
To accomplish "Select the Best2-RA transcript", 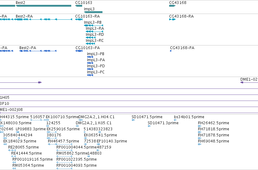I will click(44, 19).
